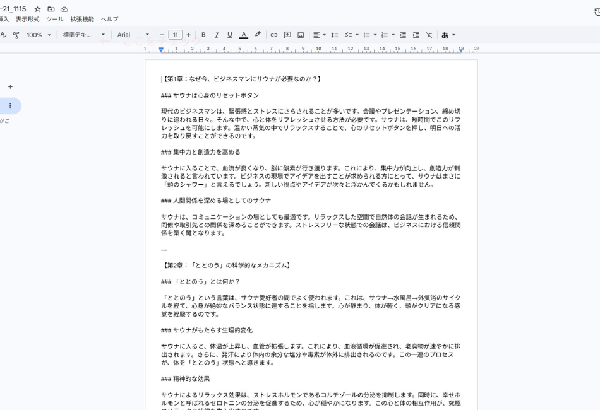Toggle bold formatting
The width and height of the screenshot is (600, 410).
pyautogui.click(x=204, y=35)
